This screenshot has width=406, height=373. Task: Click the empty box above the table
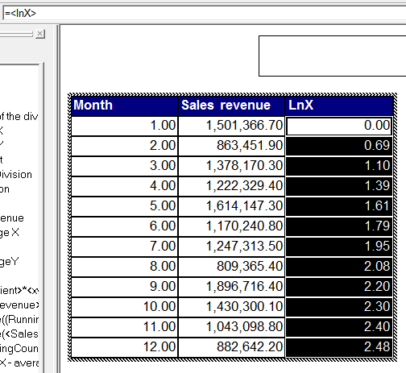pyautogui.click(x=333, y=56)
